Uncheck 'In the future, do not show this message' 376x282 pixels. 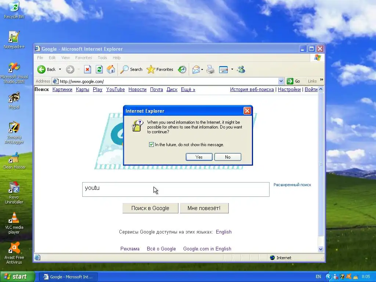pyautogui.click(x=151, y=145)
